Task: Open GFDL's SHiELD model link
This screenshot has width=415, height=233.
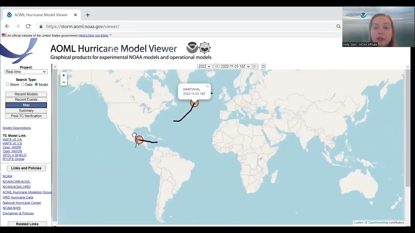Action: pyautogui.click(x=15, y=155)
